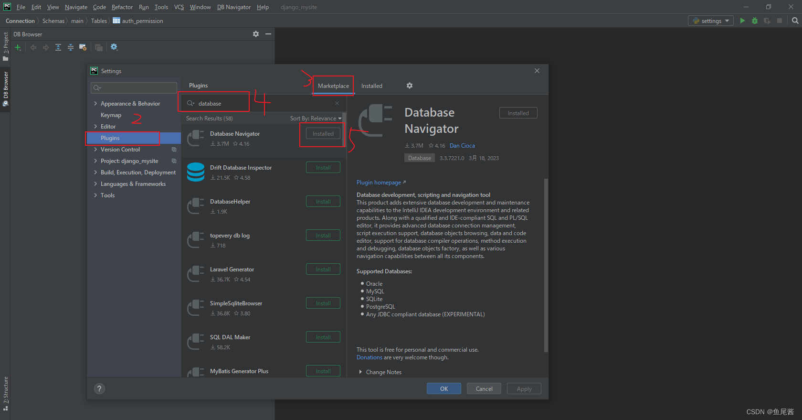802x420 pixels.
Task: Expand Languages & Frameworks node
Action: coord(95,184)
